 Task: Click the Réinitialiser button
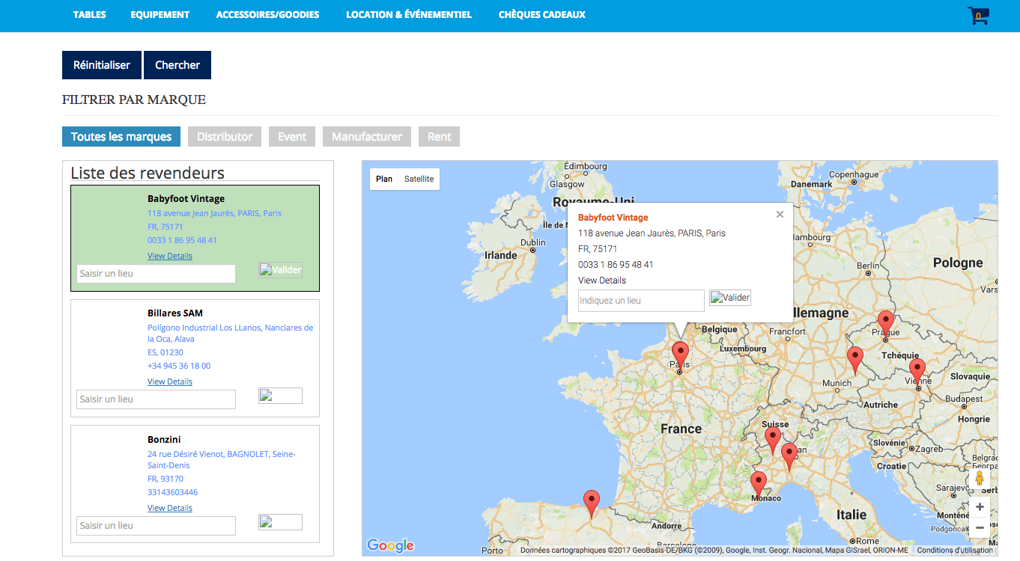pyautogui.click(x=102, y=65)
